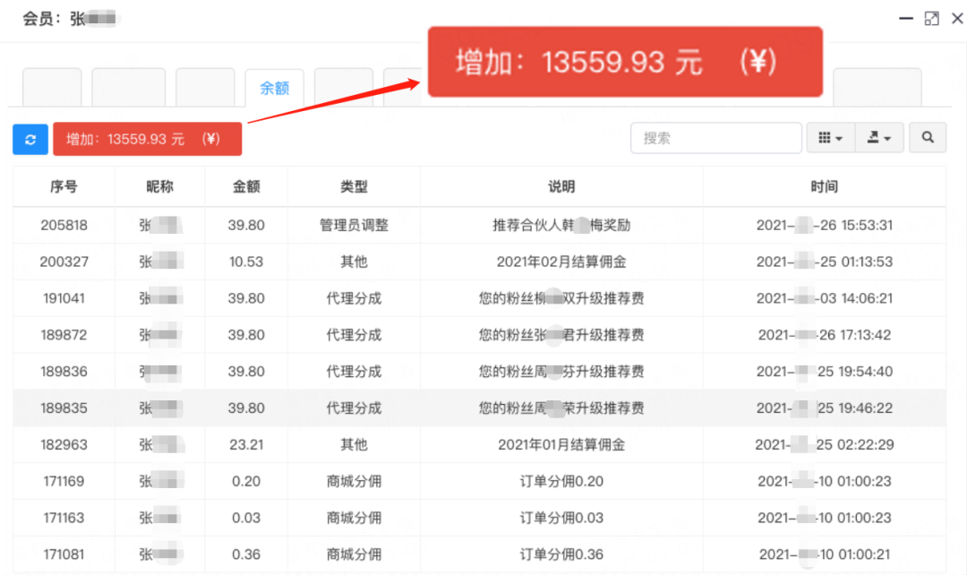
Task: Click the 昵称 column header
Action: click(x=159, y=187)
